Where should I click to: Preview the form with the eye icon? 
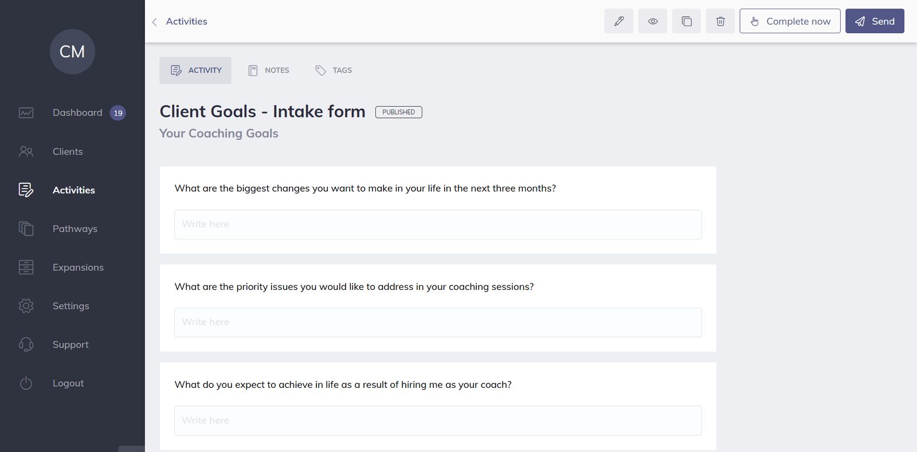[x=652, y=21]
